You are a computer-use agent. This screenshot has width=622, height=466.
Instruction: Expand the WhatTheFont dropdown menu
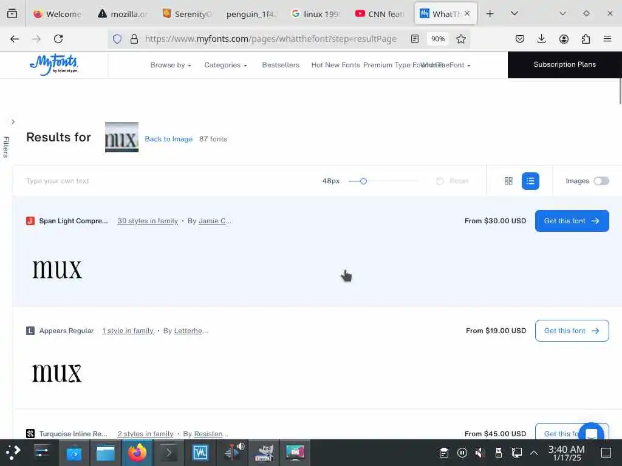pyautogui.click(x=445, y=65)
